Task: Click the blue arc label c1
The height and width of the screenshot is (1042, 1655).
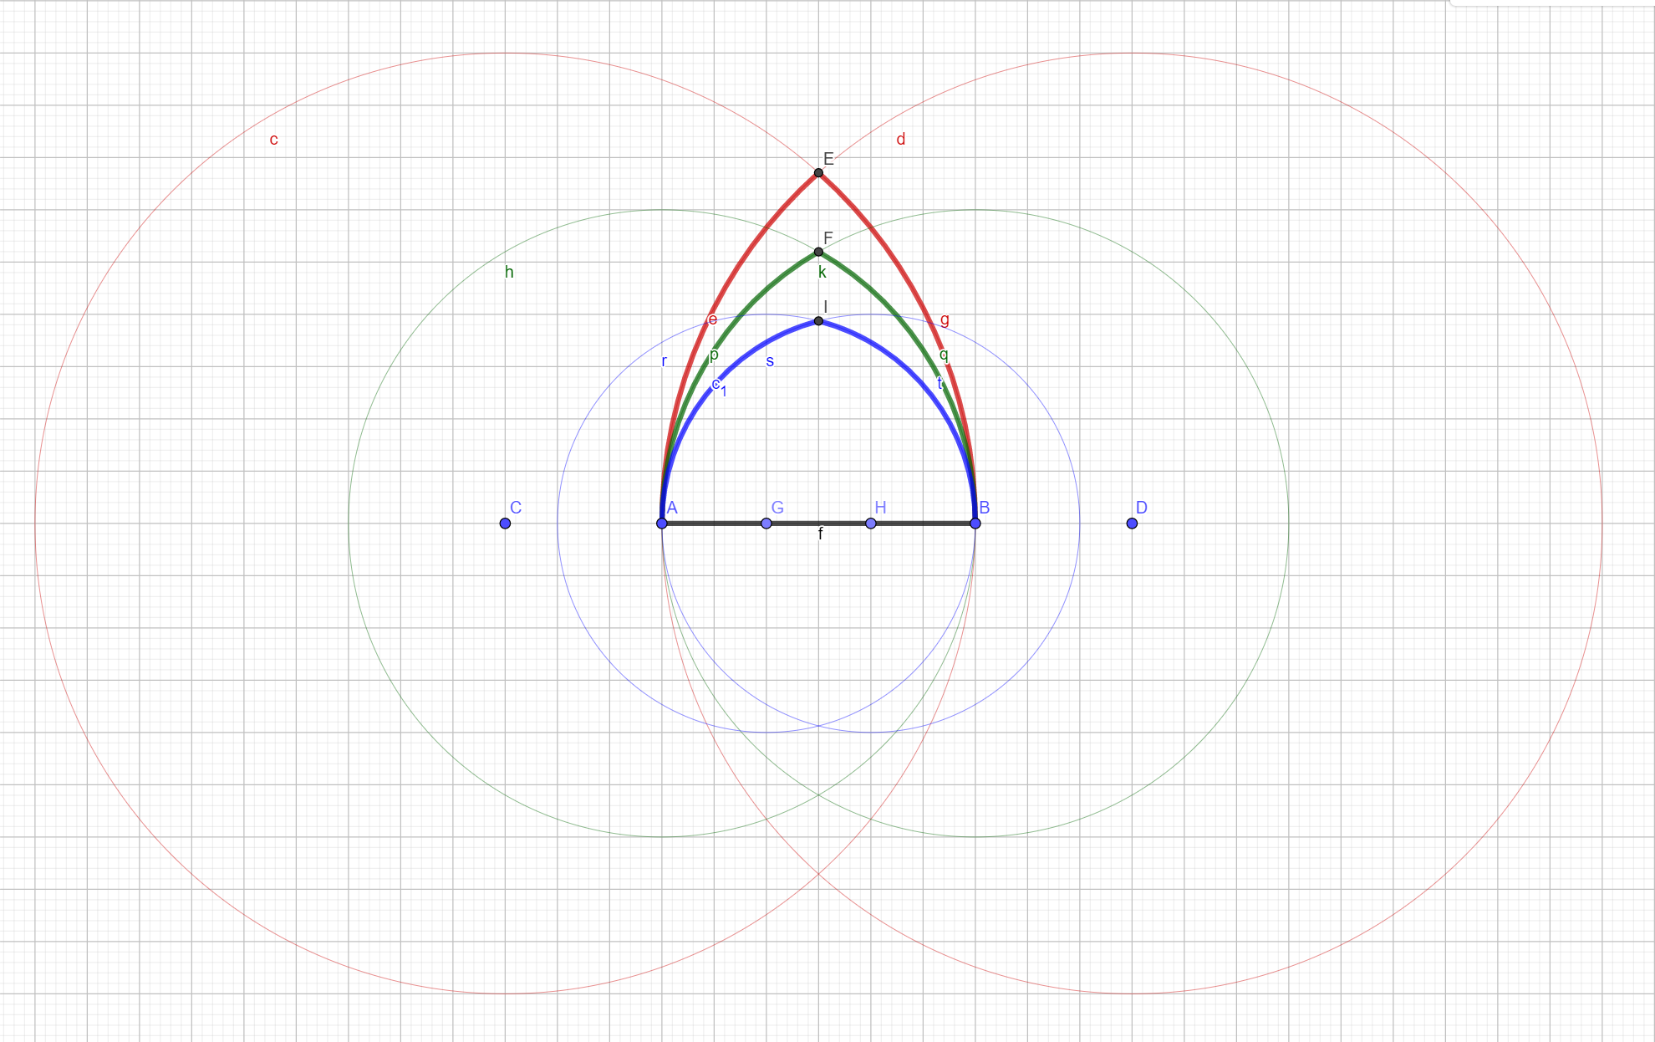Action: coord(719,386)
